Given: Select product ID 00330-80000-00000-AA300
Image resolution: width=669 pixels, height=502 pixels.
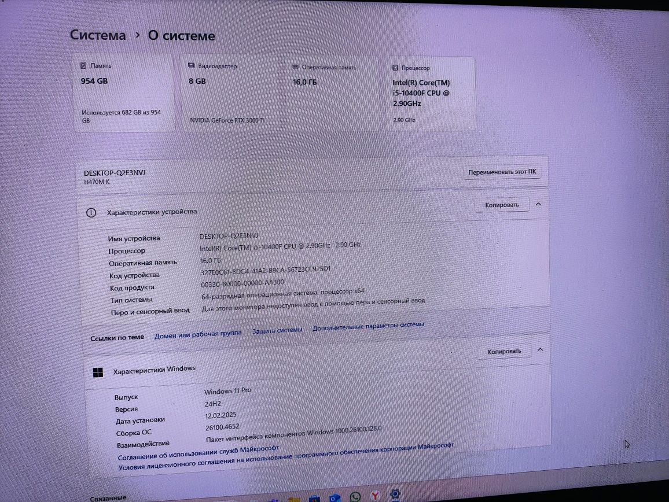Looking at the screenshot, I should (242, 283).
